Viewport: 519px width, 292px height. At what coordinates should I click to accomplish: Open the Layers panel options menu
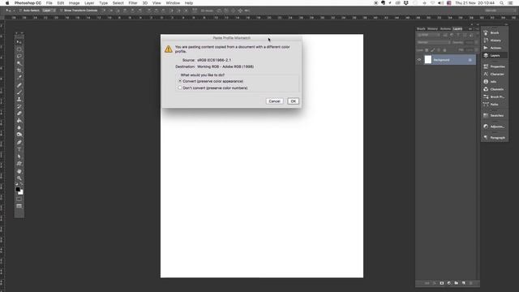[477, 29]
